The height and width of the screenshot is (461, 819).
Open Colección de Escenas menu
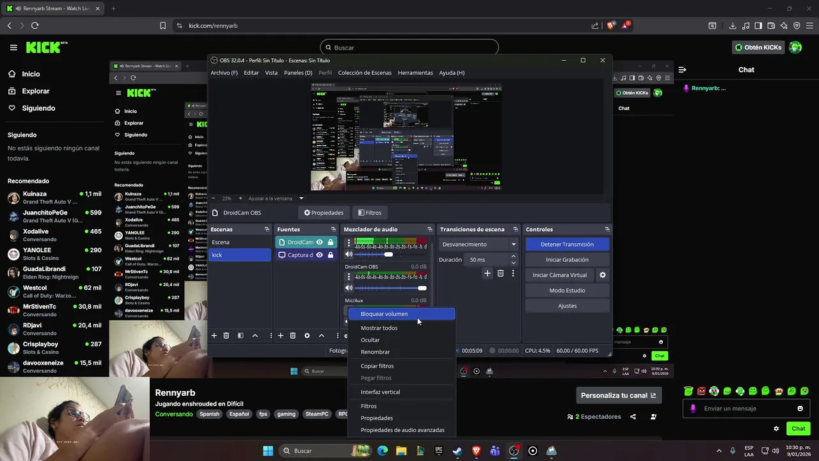(x=365, y=72)
